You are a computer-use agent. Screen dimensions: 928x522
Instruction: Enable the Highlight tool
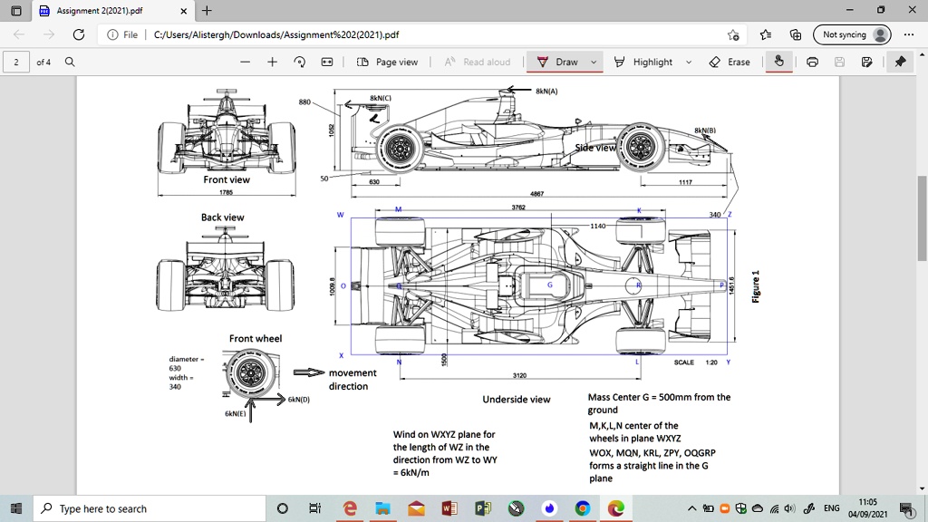[x=648, y=62]
